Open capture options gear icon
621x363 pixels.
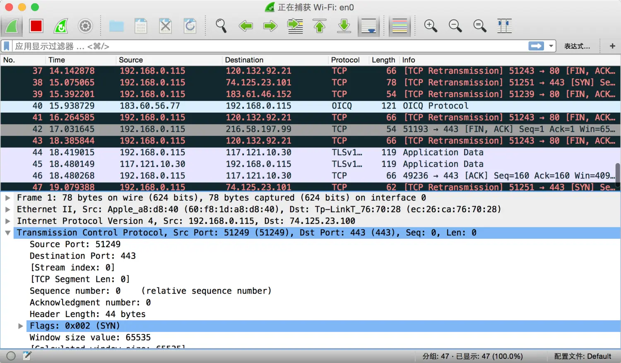click(x=85, y=26)
